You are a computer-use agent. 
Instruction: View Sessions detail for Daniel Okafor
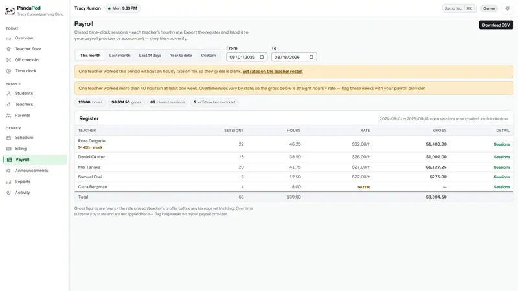pos(501,157)
